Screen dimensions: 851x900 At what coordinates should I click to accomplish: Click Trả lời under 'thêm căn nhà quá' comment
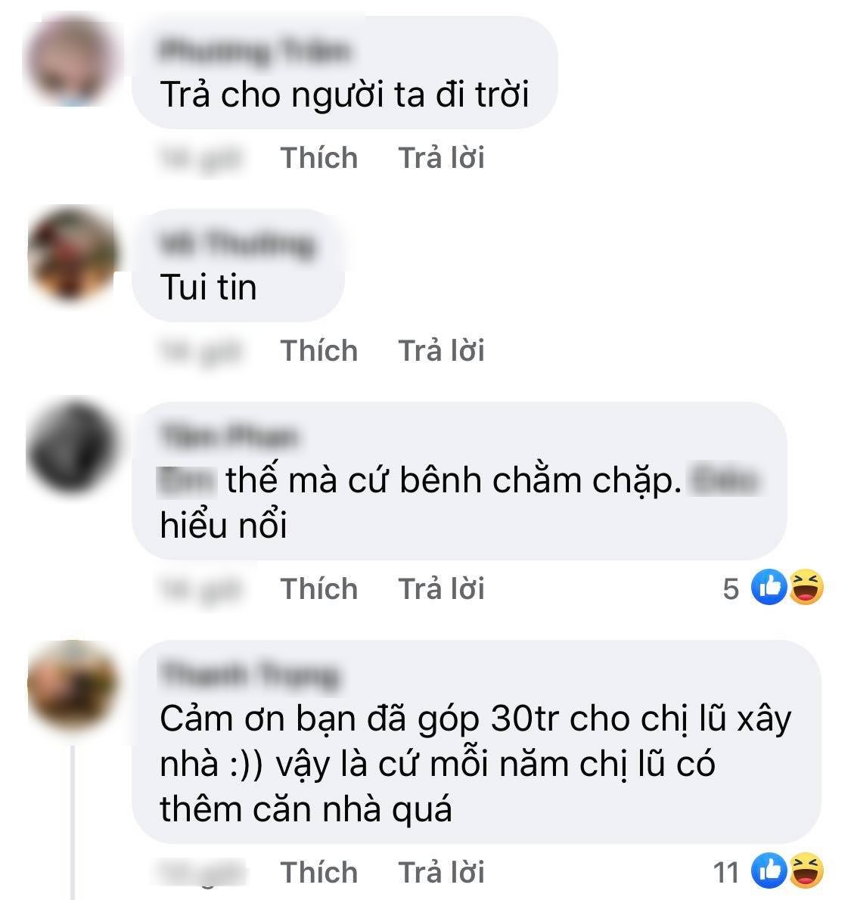[441, 873]
